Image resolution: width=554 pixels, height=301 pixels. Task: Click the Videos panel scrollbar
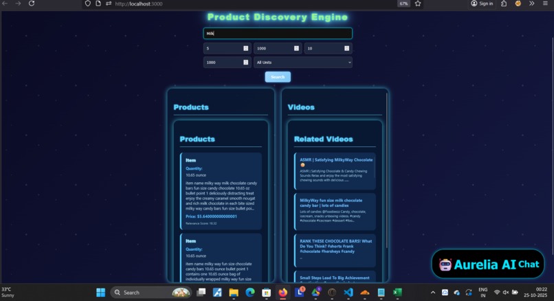pyautogui.click(x=387, y=170)
